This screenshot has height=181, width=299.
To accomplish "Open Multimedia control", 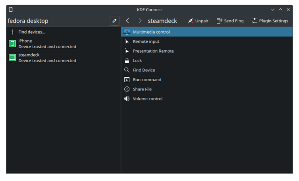I will (x=206, y=32).
